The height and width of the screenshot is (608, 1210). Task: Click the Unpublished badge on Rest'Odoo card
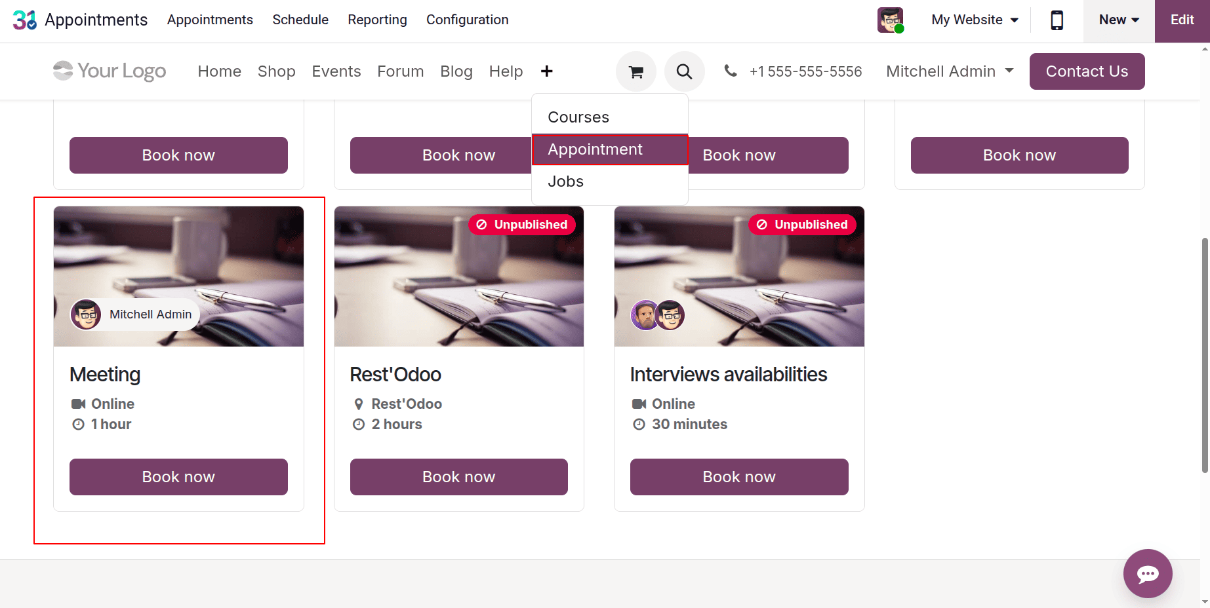(522, 225)
